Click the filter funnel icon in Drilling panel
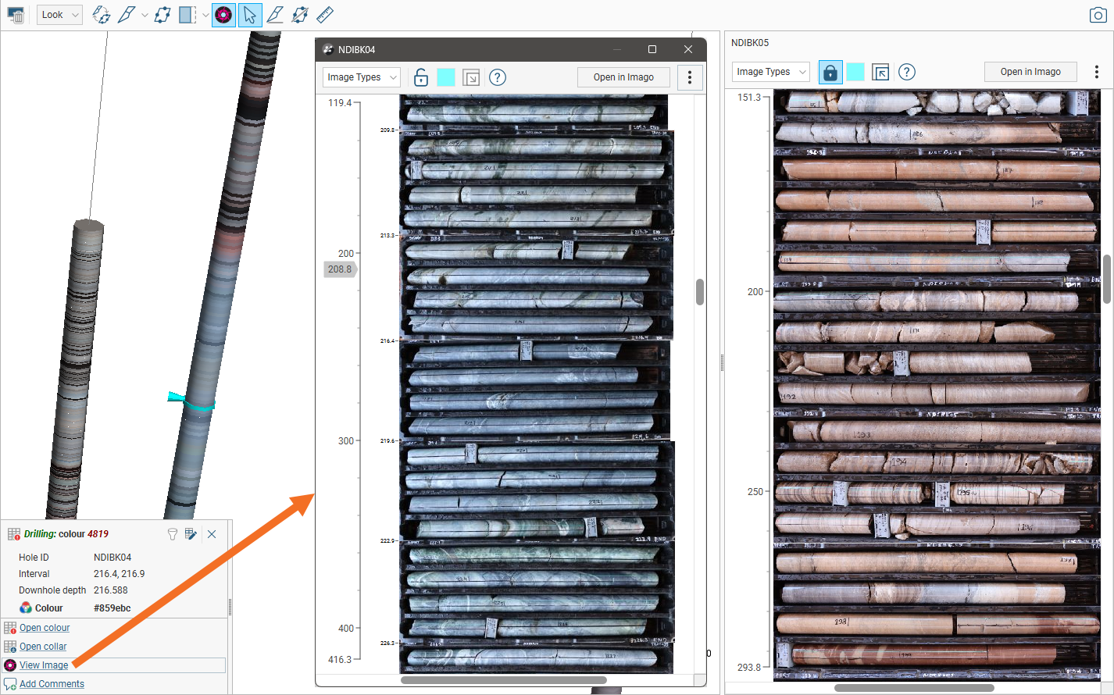 pos(173,534)
